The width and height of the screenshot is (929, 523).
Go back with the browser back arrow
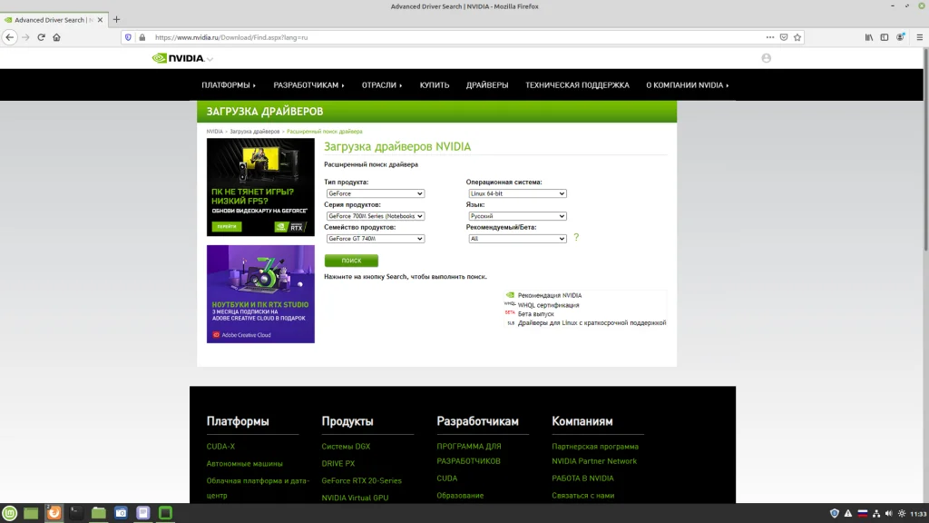coord(9,37)
